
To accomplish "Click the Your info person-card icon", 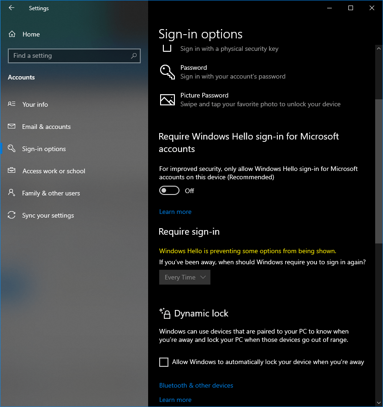I will pyautogui.click(x=12, y=104).
